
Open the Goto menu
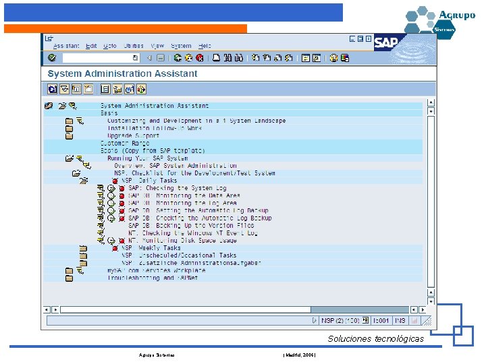[110, 46]
